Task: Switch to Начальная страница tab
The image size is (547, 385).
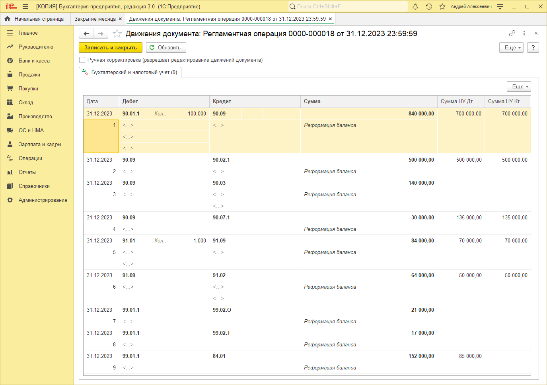Action: (35, 19)
